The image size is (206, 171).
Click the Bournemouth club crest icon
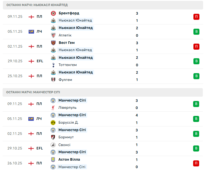(x=53, y=137)
